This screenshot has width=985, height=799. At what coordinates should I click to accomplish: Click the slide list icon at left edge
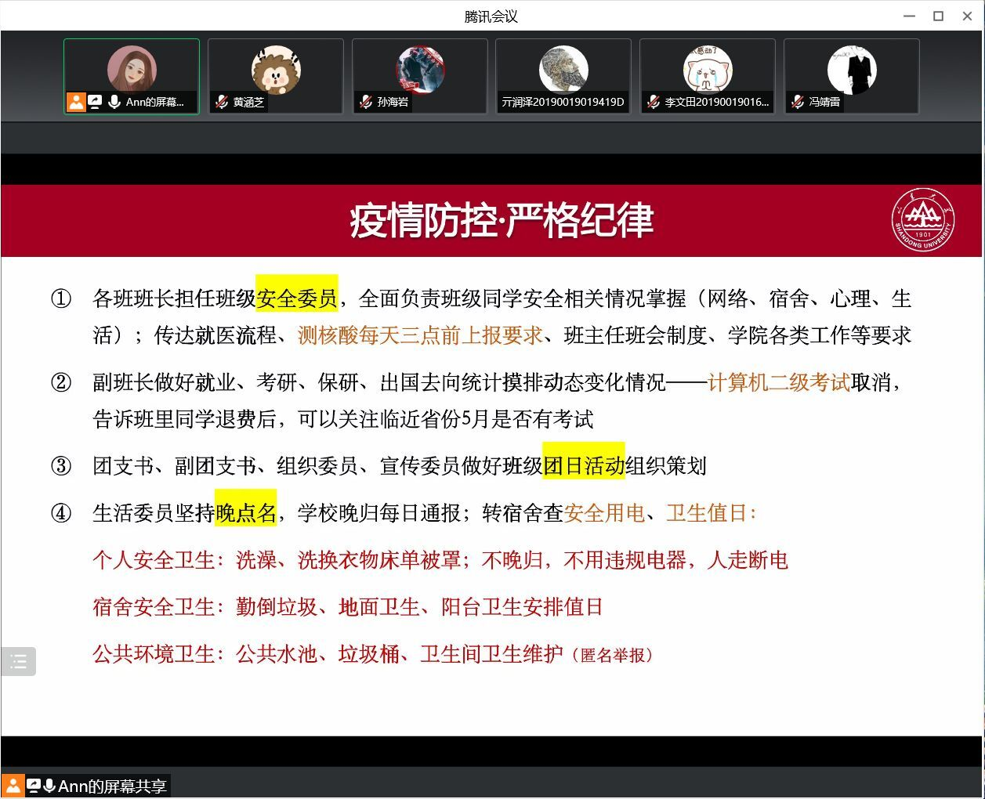point(19,662)
